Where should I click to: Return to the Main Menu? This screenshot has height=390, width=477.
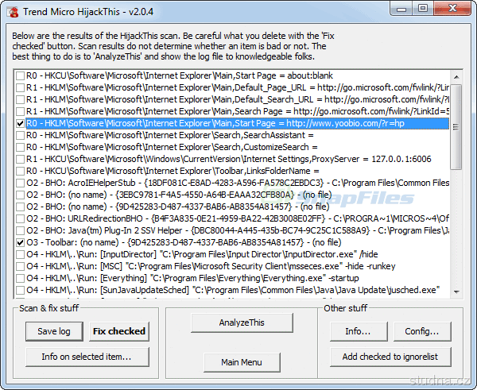[242, 362]
